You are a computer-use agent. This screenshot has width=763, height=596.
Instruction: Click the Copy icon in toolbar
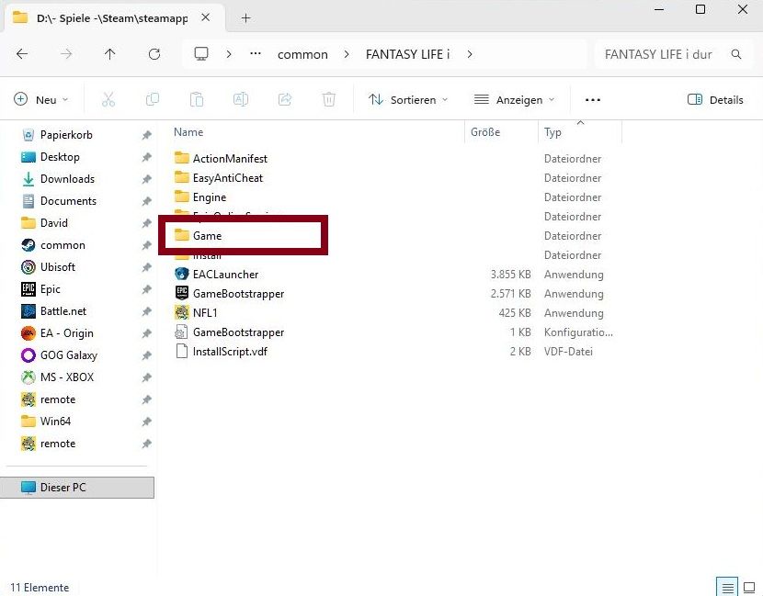click(x=153, y=100)
